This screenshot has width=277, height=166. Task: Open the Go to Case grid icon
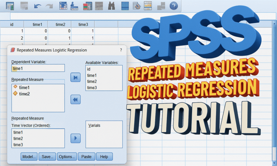click(x=63, y=6)
